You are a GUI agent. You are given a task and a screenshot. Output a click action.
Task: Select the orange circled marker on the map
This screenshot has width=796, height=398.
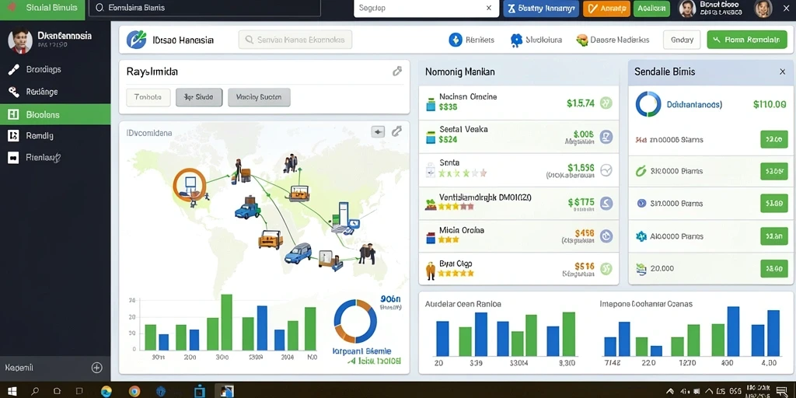(190, 183)
